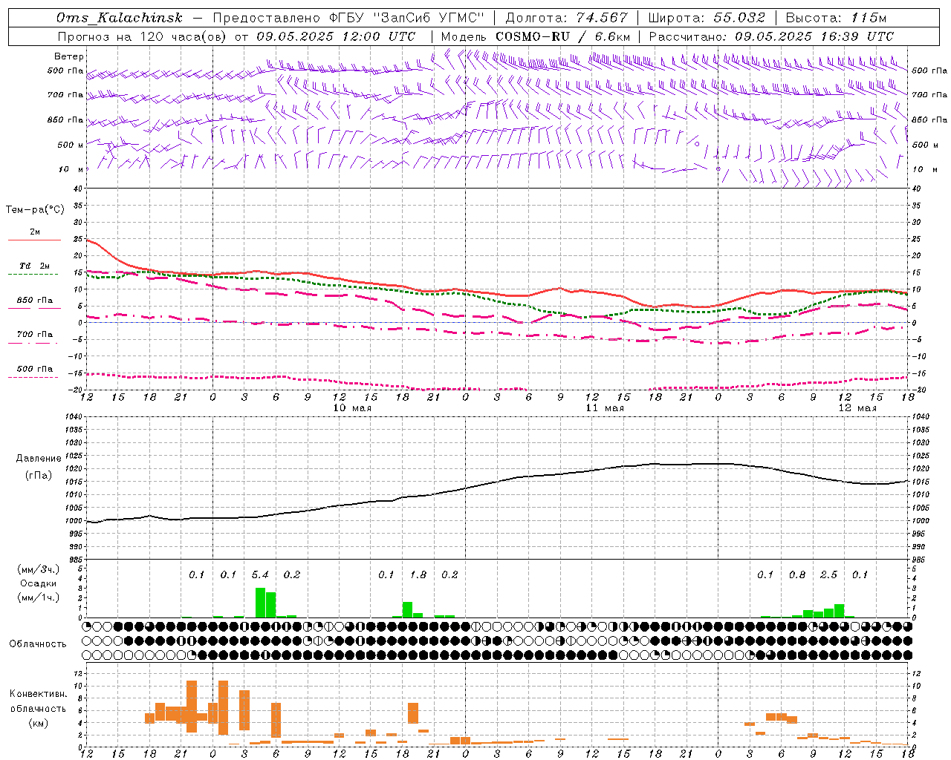The image size is (951, 760).
Task: Click the (км) convective cloud unit label
Action: (x=38, y=723)
